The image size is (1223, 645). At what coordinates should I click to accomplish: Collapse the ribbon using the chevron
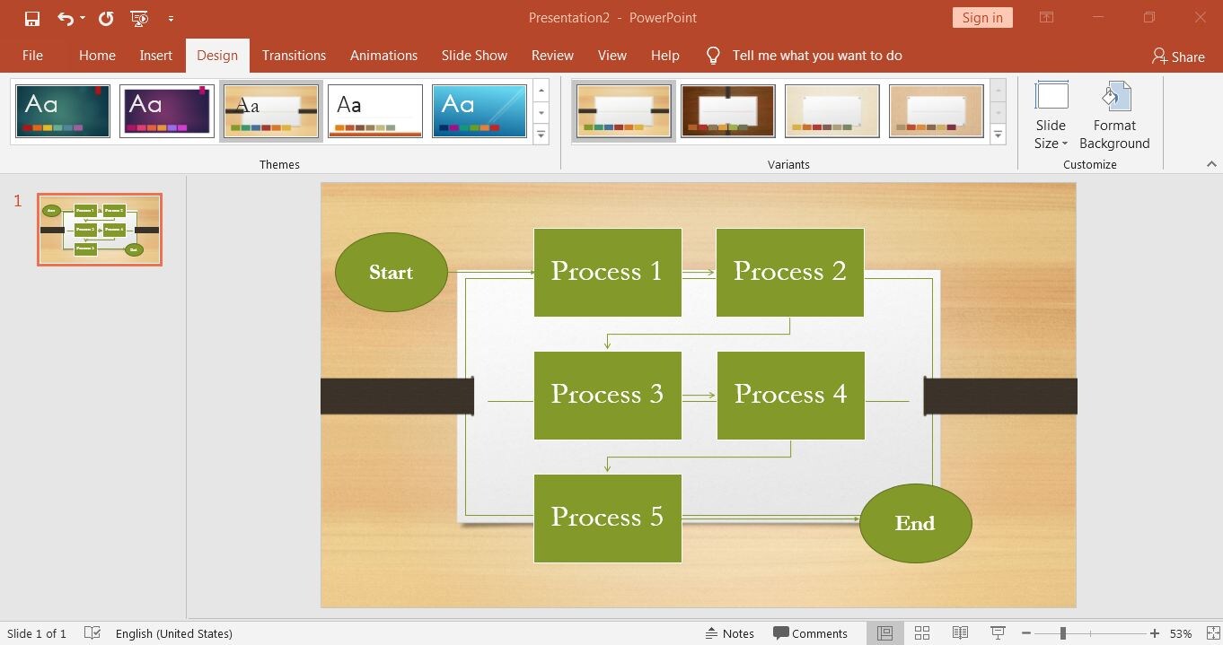[x=1211, y=164]
